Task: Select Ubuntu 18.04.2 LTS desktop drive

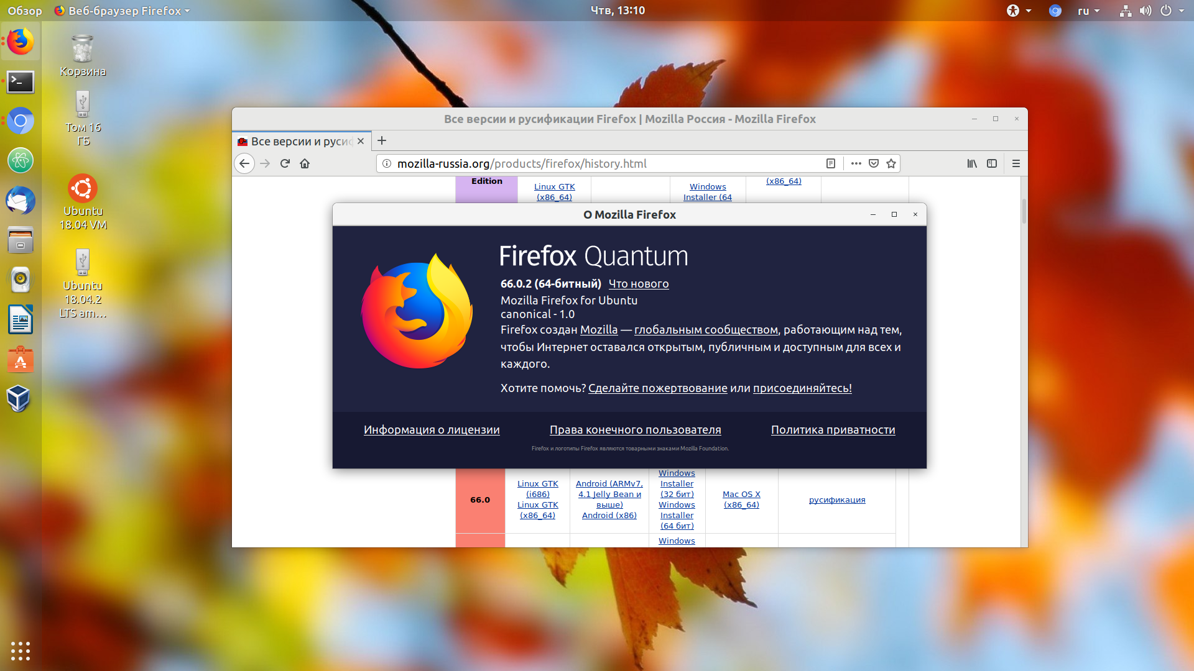Action: 83,283
